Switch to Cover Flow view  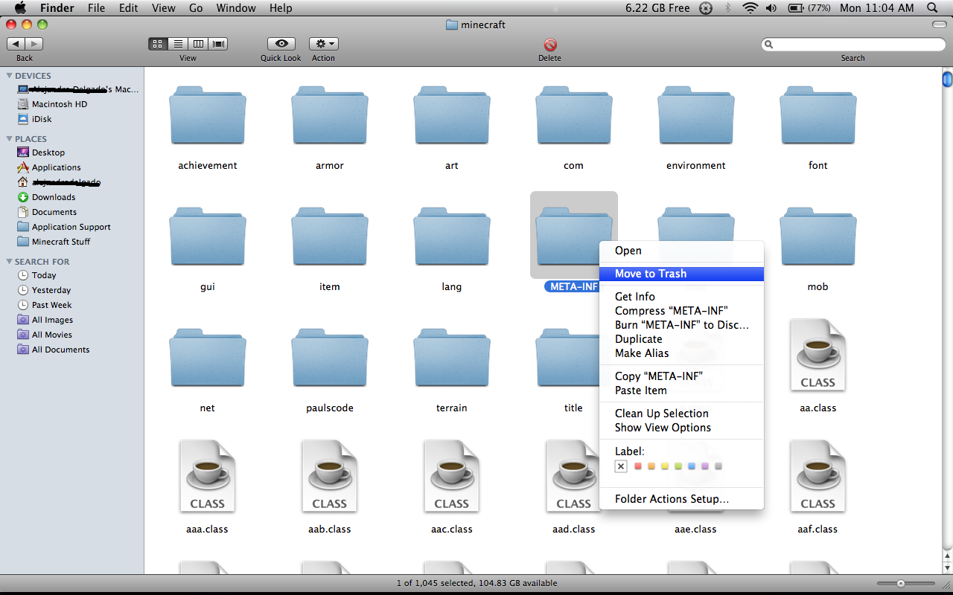coord(218,44)
